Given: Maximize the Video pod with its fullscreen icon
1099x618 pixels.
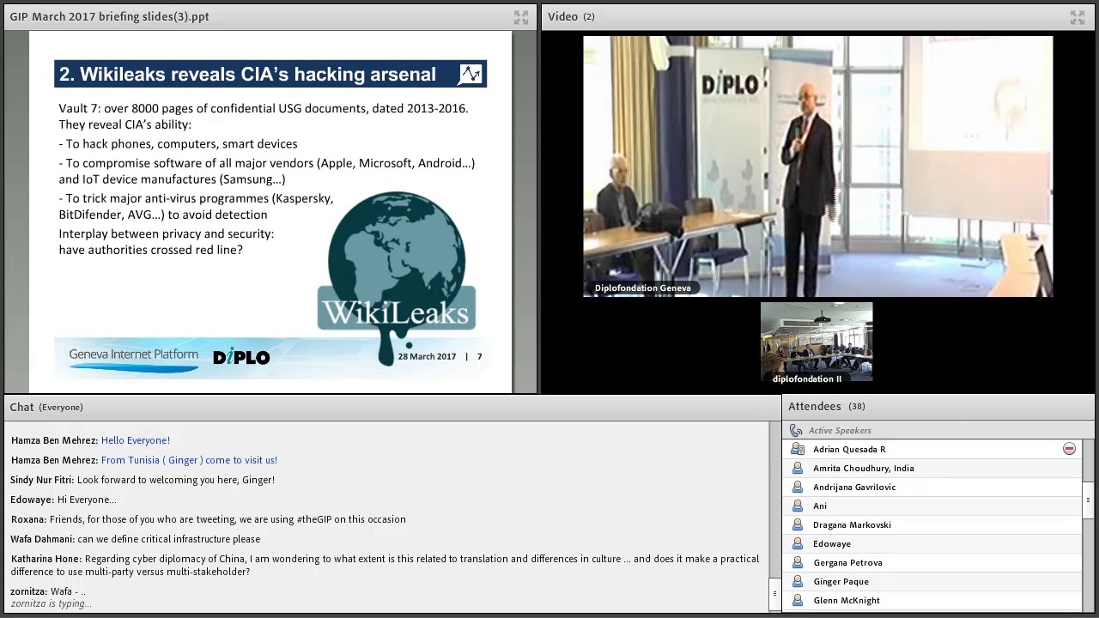Looking at the screenshot, I should [x=1078, y=17].
